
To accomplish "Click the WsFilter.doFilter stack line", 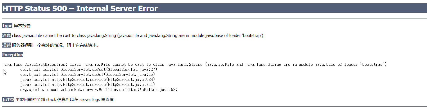I will 99,90.
